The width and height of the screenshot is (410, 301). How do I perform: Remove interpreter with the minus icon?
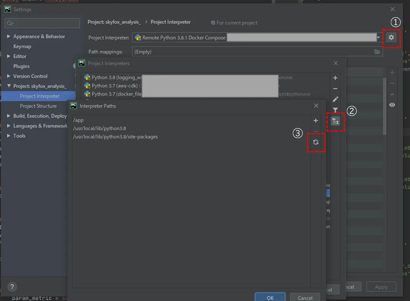tap(335, 89)
